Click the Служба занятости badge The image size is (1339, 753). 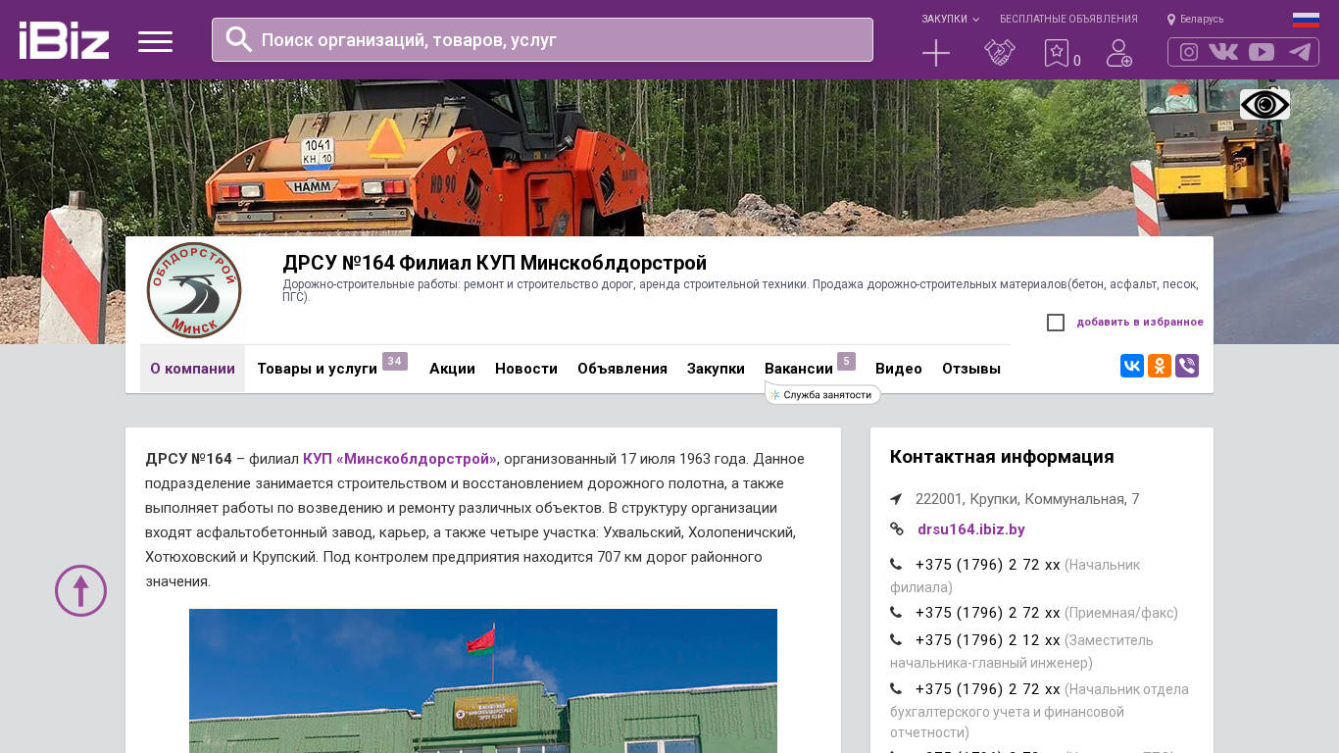click(x=823, y=394)
